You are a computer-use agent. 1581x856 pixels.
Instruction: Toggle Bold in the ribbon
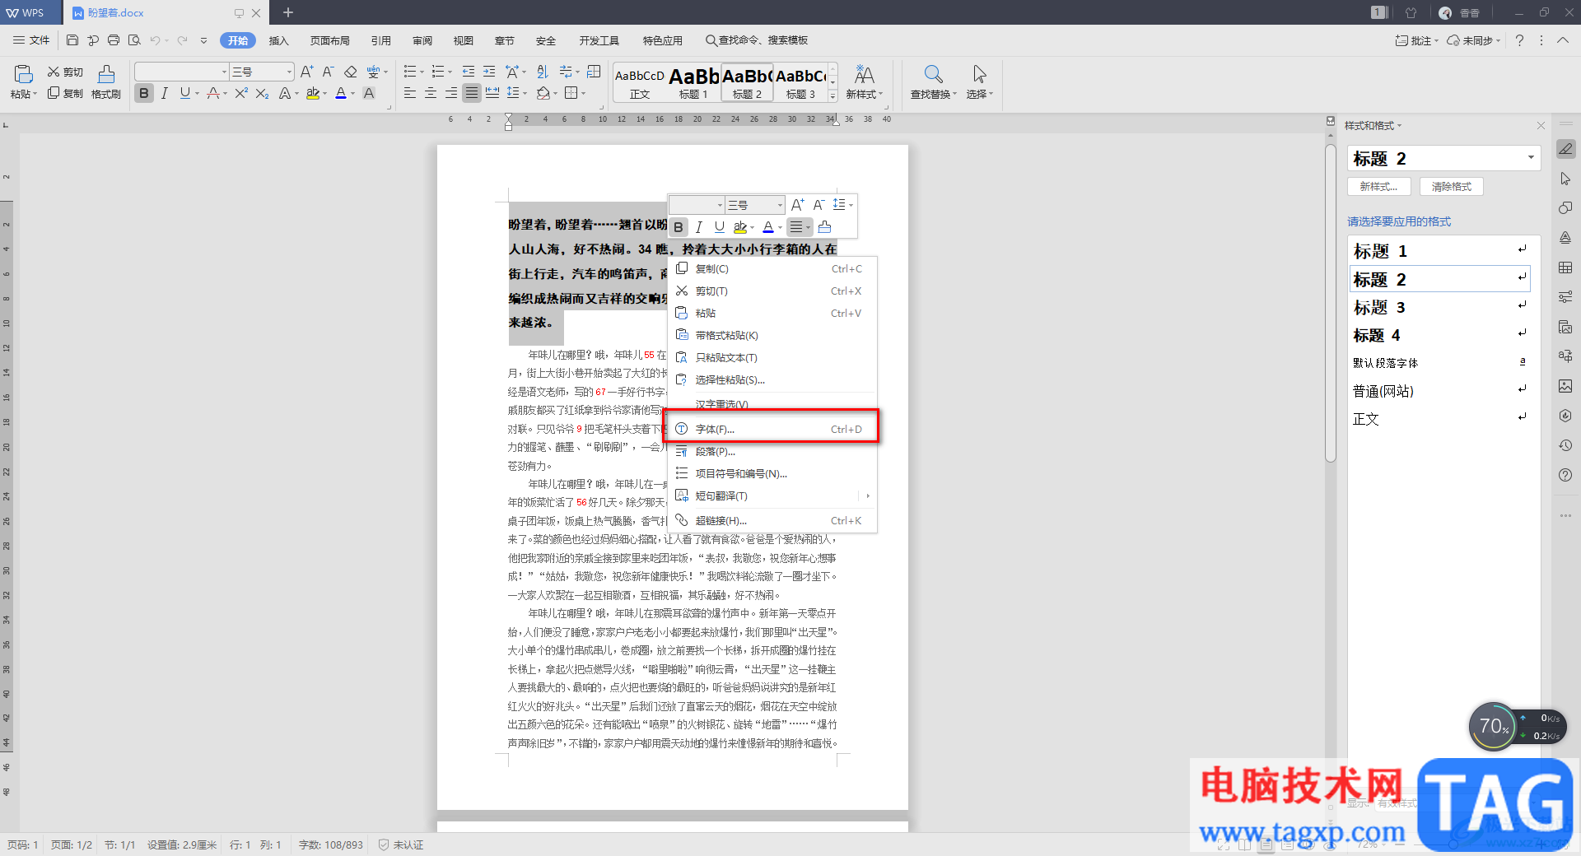144,93
